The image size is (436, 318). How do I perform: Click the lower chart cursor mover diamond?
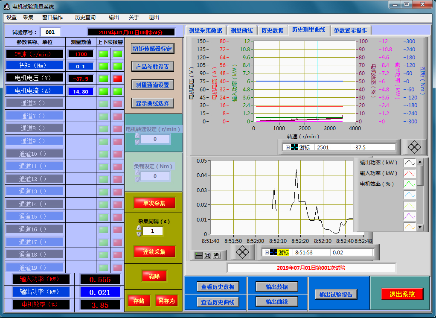[242, 252]
